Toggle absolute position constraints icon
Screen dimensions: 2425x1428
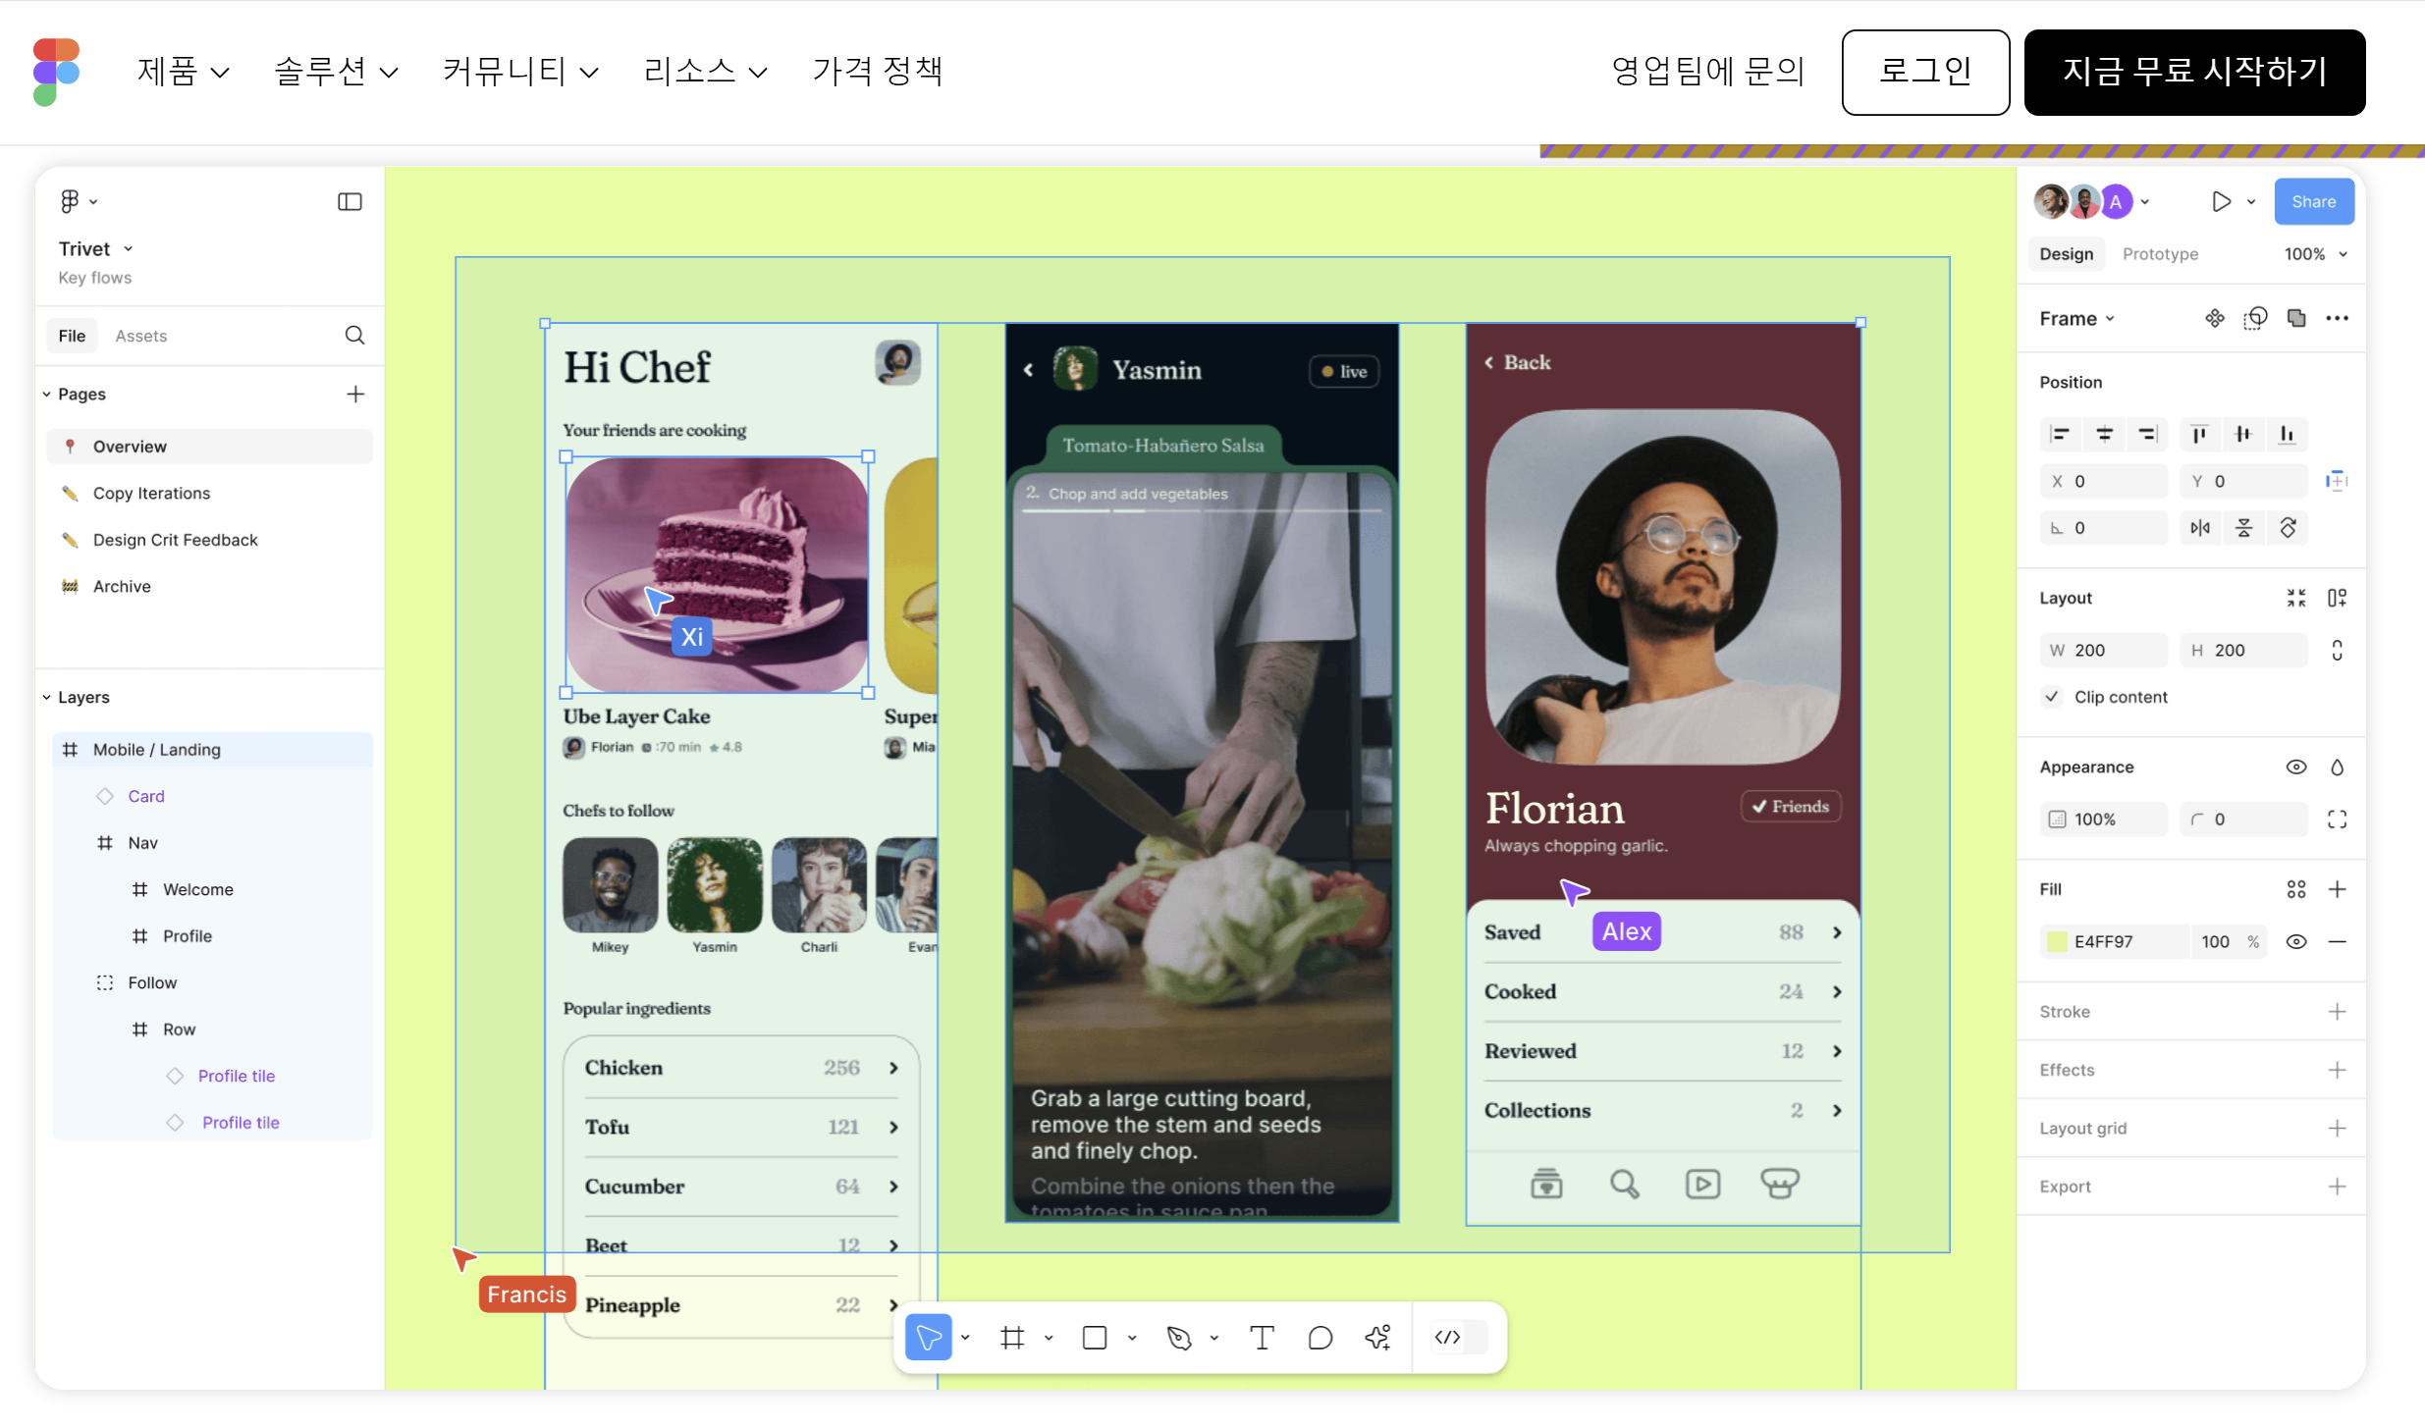pos(2338,481)
